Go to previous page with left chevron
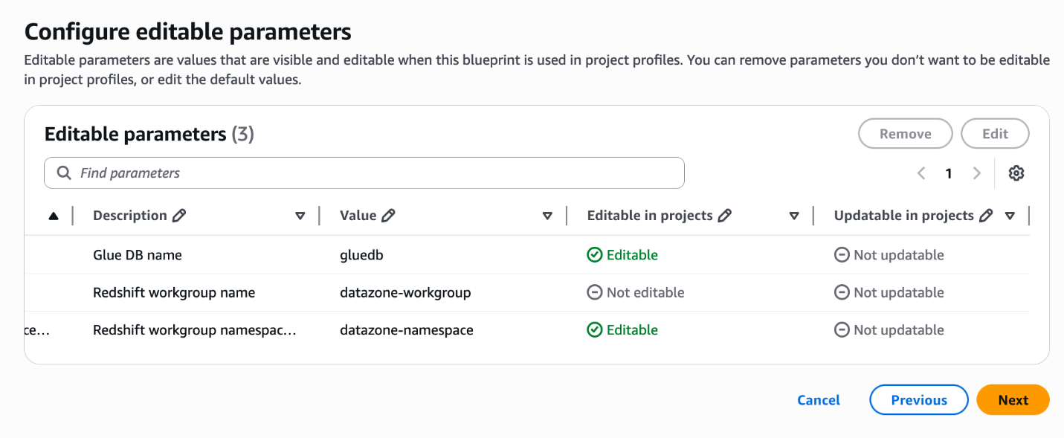 [921, 173]
